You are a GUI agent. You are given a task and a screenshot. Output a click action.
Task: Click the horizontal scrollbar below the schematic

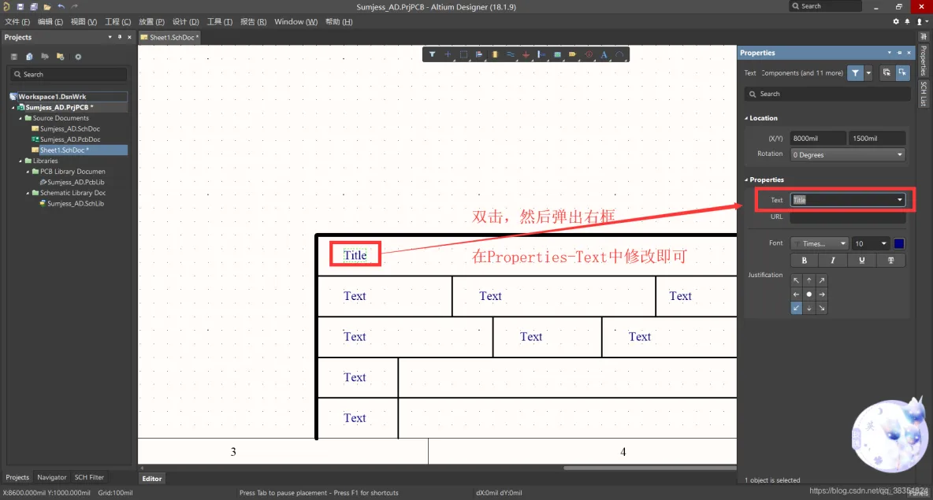coord(649,468)
